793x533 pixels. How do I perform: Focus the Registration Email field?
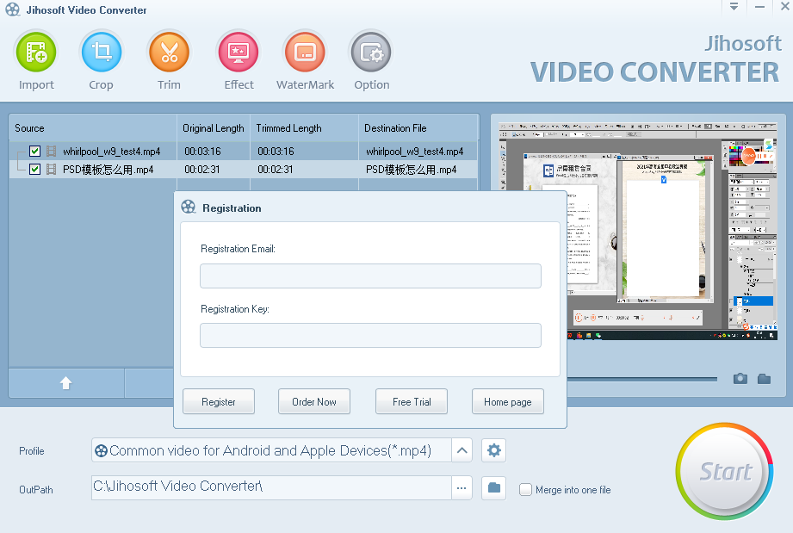370,276
